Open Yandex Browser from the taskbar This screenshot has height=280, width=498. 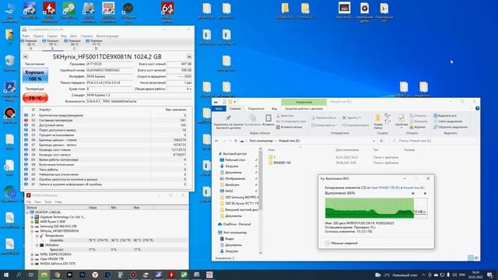point(95,275)
